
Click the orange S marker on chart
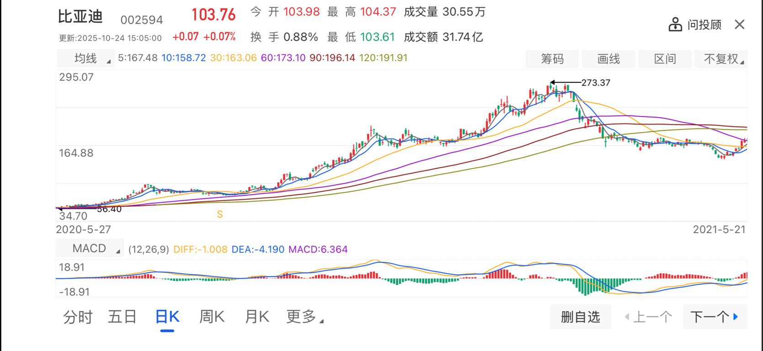(220, 214)
